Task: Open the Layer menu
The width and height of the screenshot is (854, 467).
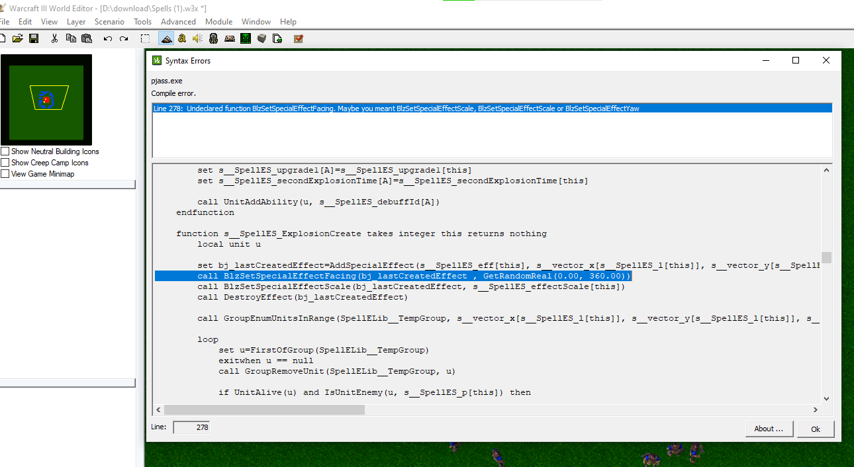Action: click(x=76, y=22)
